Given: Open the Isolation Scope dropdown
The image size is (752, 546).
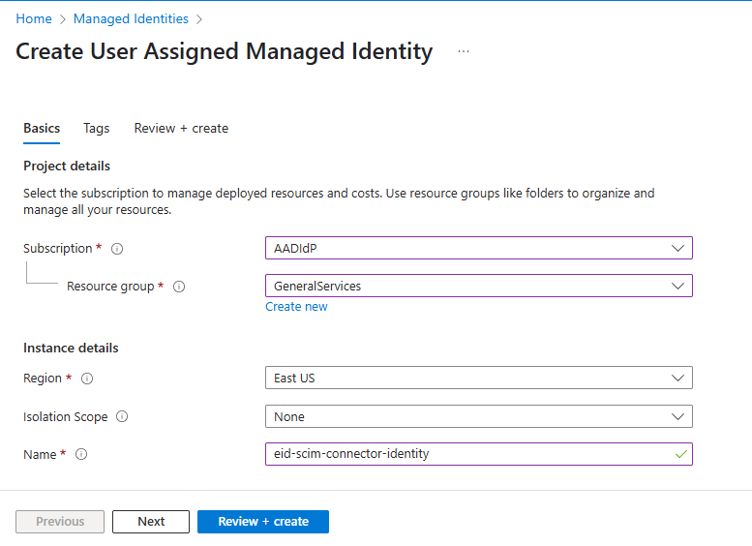Looking at the screenshot, I should coord(478,416).
